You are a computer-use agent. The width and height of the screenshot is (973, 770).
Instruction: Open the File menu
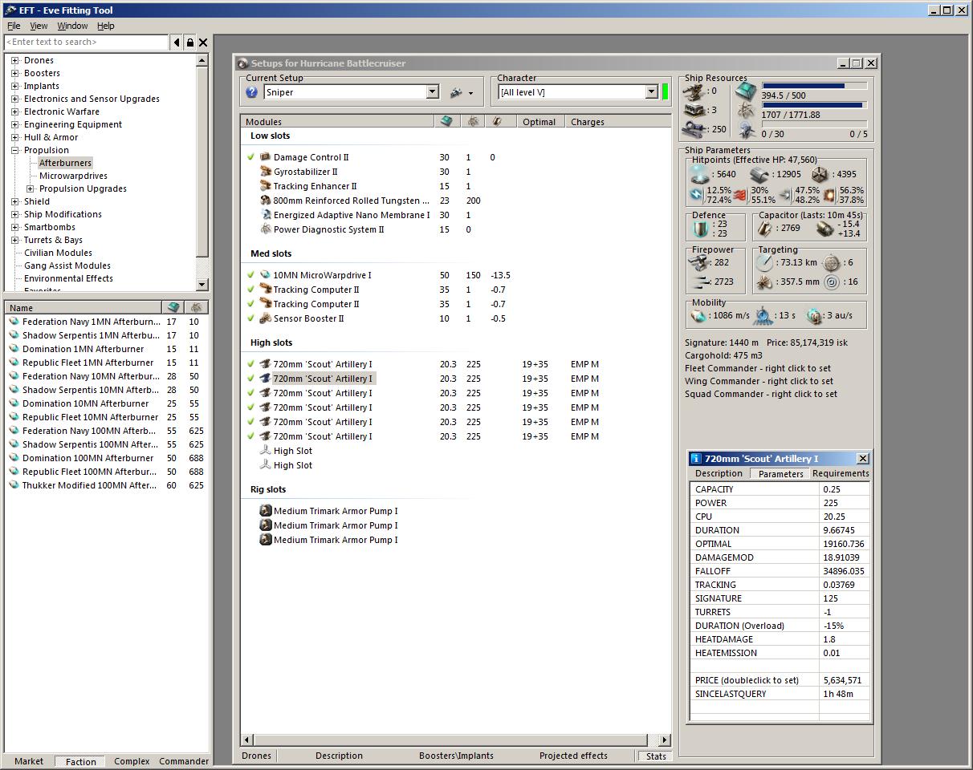tap(14, 26)
